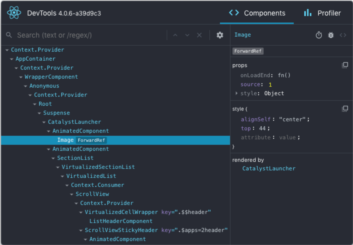Select AnimatedComponent above SectionList

pos(81,149)
